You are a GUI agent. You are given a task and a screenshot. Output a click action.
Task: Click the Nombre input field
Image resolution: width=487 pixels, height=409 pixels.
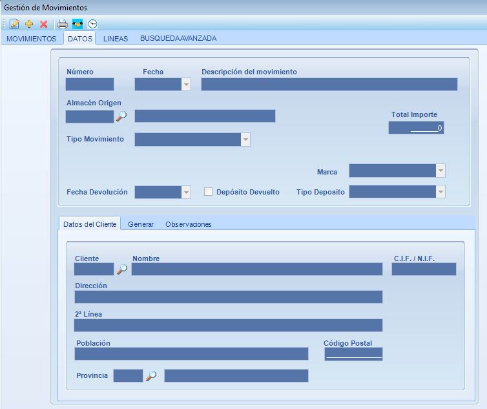click(257, 269)
